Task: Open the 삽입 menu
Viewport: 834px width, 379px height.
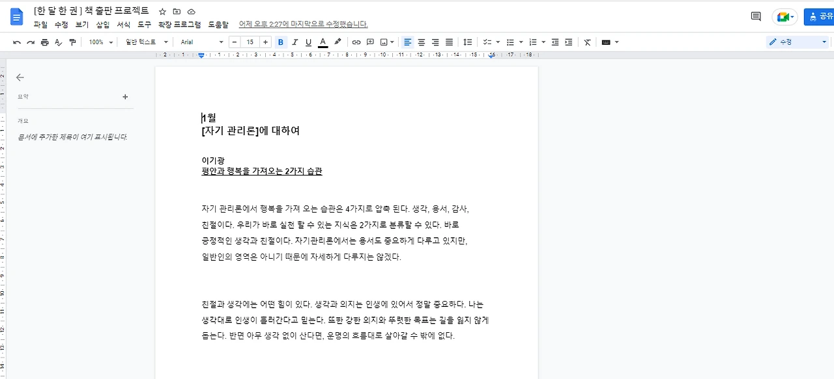Action: tap(102, 24)
